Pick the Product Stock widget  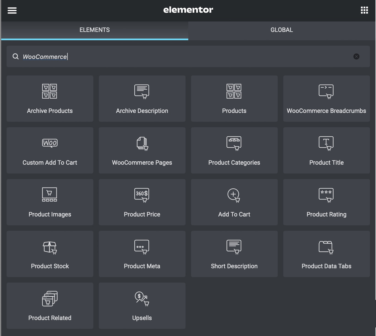[50, 254]
